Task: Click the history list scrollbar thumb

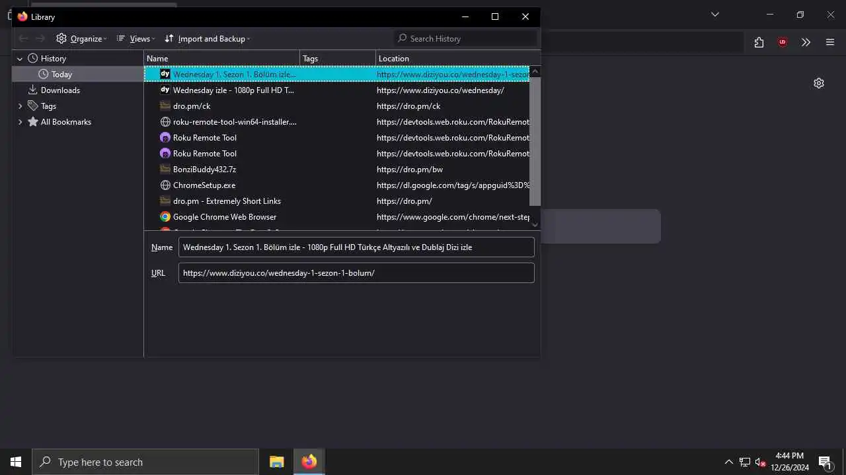Action: pos(535,141)
